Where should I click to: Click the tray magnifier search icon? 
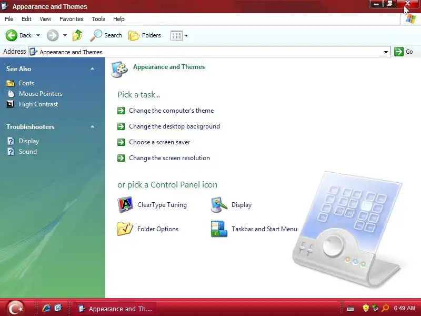[x=385, y=308]
